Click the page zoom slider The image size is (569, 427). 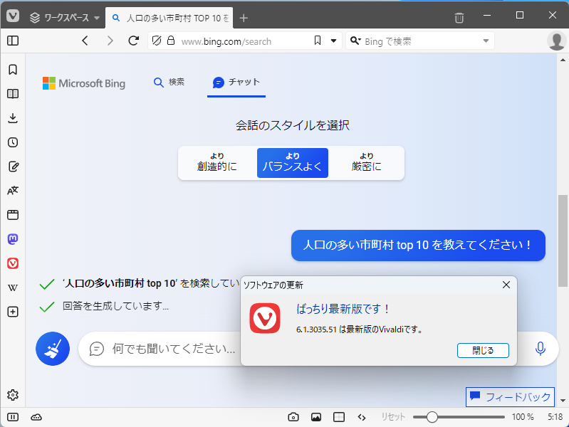tap(459, 417)
